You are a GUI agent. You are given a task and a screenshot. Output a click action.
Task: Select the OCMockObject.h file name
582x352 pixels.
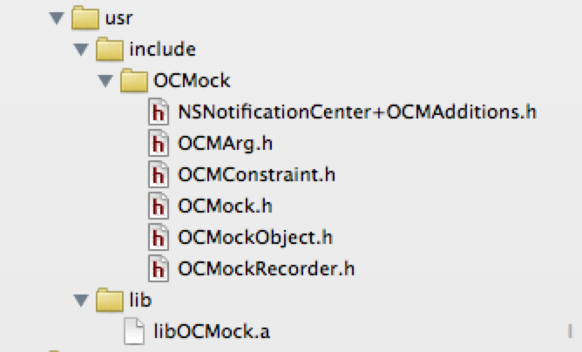click(255, 237)
